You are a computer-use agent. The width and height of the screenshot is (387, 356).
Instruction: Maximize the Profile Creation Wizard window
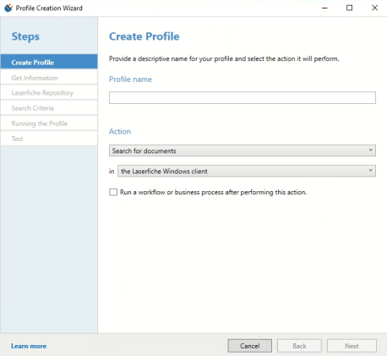(x=349, y=8)
